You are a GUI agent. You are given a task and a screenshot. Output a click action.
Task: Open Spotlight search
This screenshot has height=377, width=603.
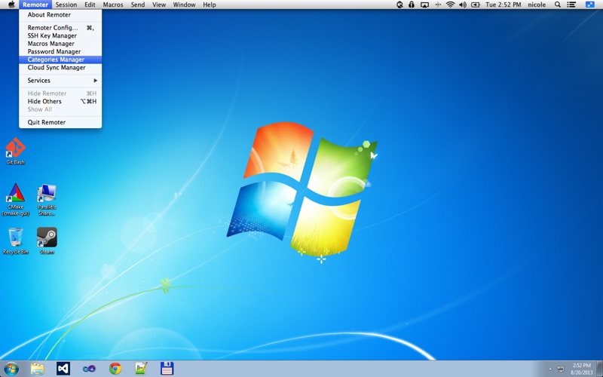point(557,5)
